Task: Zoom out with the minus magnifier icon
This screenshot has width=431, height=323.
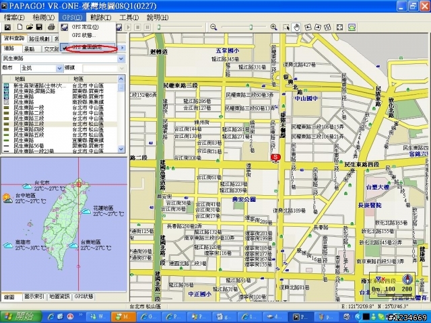Action: (x=213, y=27)
